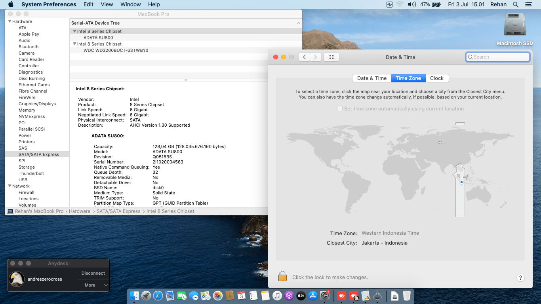Open the Help menu
This screenshot has width=541, height=304.
click(154, 4)
